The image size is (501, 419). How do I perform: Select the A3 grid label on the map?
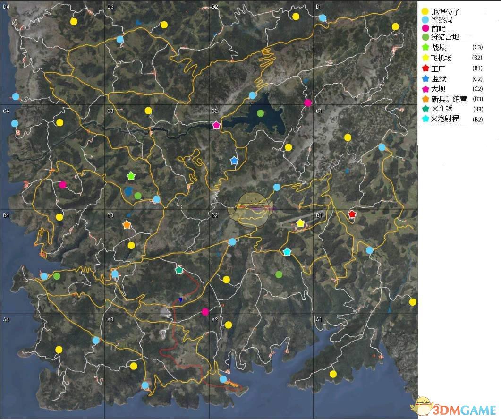click(x=110, y=319)
